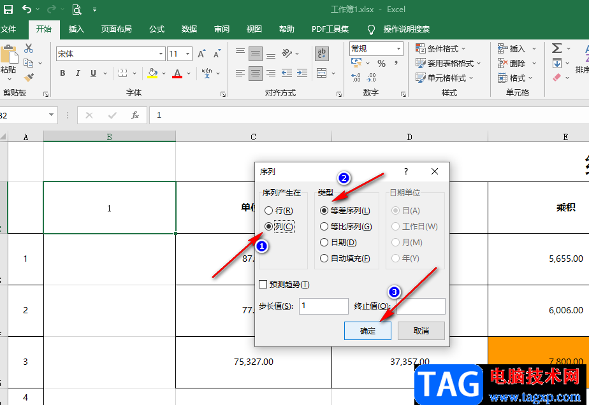Viewport: 589px width, 405px height.
Task: Switch to the 视图 ribbon tab
Action: (x=254, y=29)
